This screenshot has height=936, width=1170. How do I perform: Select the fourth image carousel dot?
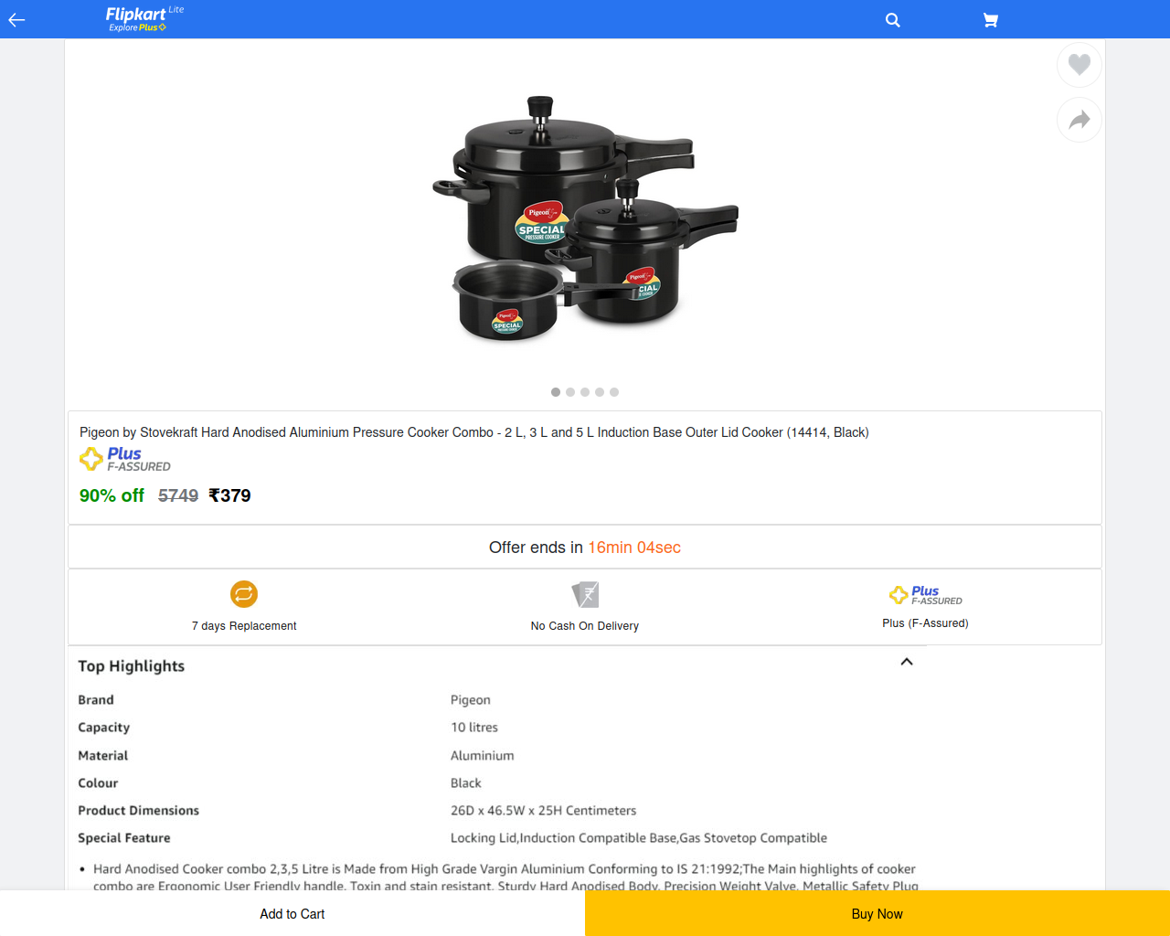[600, 392]
